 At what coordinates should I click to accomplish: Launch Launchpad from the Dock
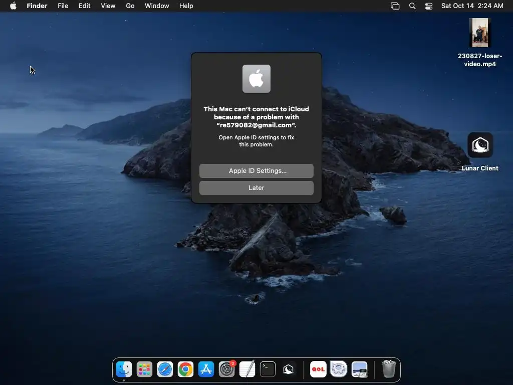(x=144, y=369)
